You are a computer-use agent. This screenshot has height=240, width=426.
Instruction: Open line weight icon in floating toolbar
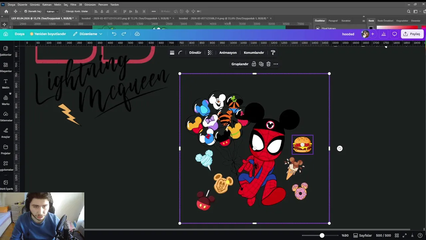[172, 53]
